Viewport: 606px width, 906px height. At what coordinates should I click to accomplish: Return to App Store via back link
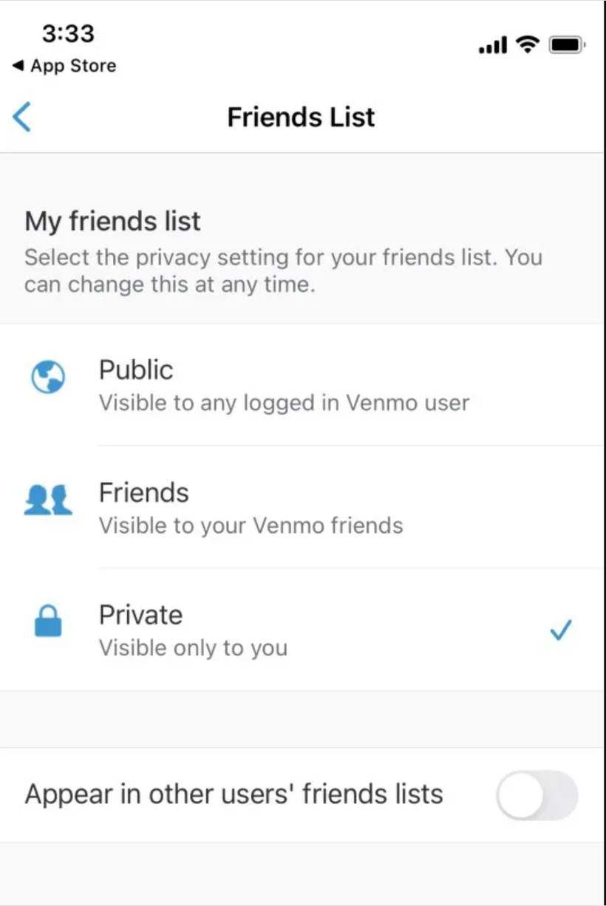pos(65,66)
